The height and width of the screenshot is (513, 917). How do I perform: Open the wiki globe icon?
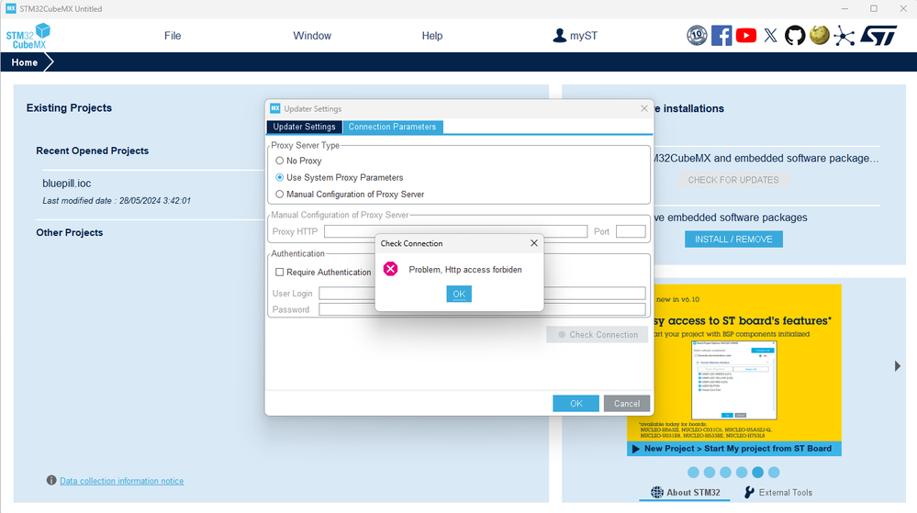(x=820, y=35)
